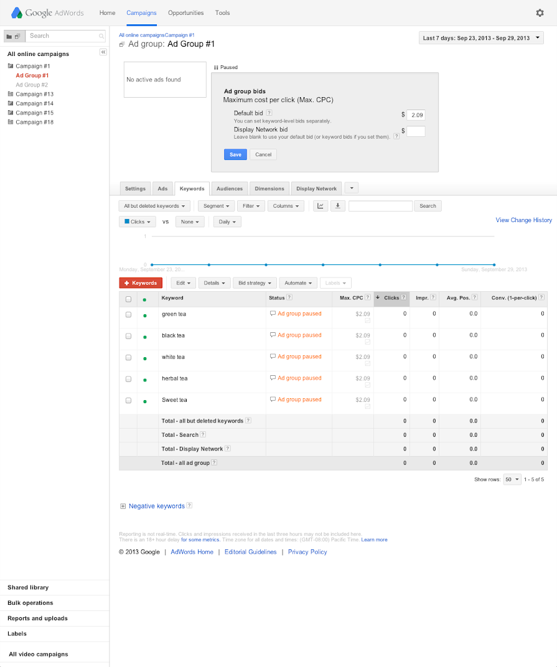The height and width of the screenshot is (667, 557).
Task: Click Clicks column help icon
Action: (403, 297)
